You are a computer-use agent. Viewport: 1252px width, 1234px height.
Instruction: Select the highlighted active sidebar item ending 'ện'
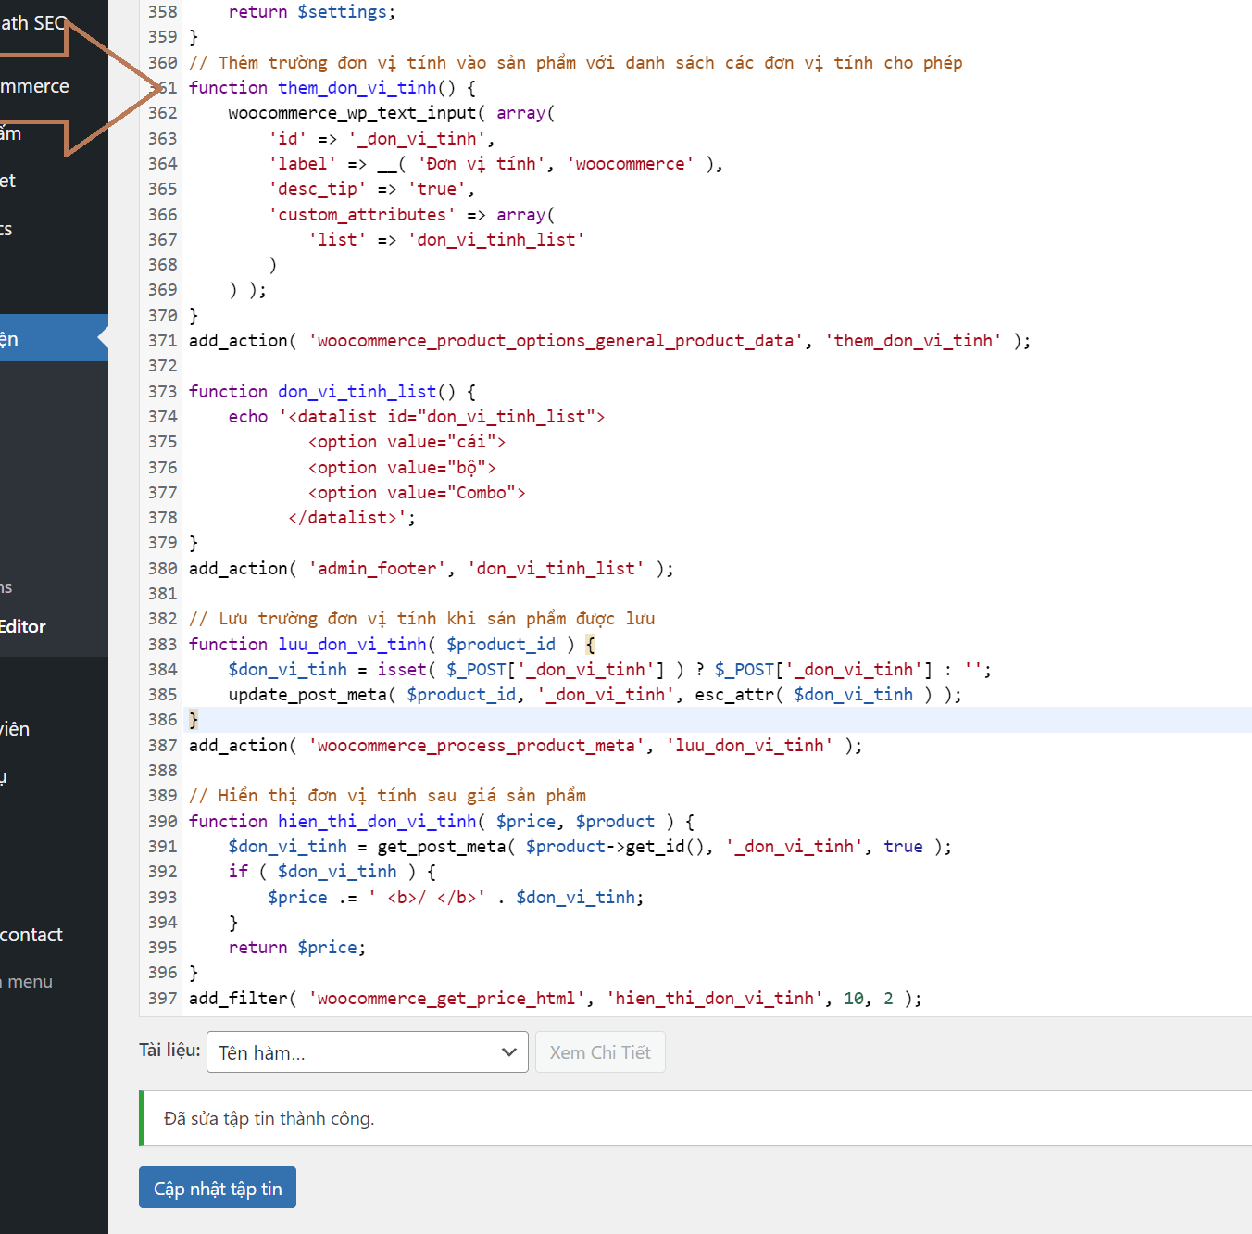[54, 339]
